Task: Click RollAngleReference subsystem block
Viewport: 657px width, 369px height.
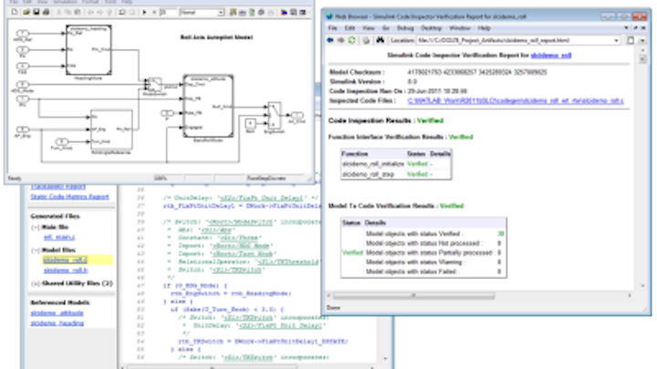Action: coord(111,129)
